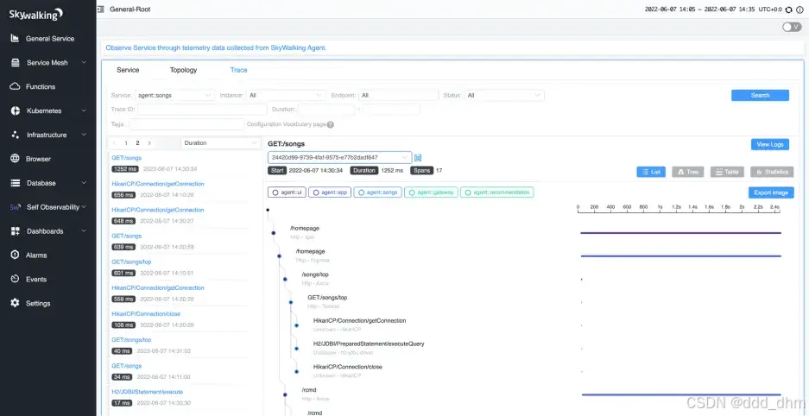Switch trace view to Statistics

pyautogui.click(x=772, y=172)
